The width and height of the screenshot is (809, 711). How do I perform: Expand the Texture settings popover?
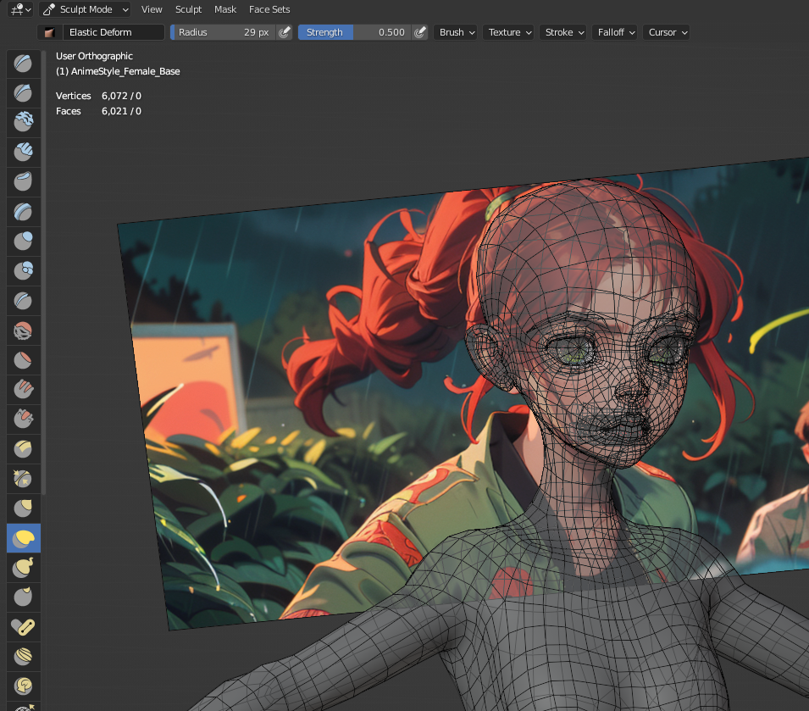point(508,32)
